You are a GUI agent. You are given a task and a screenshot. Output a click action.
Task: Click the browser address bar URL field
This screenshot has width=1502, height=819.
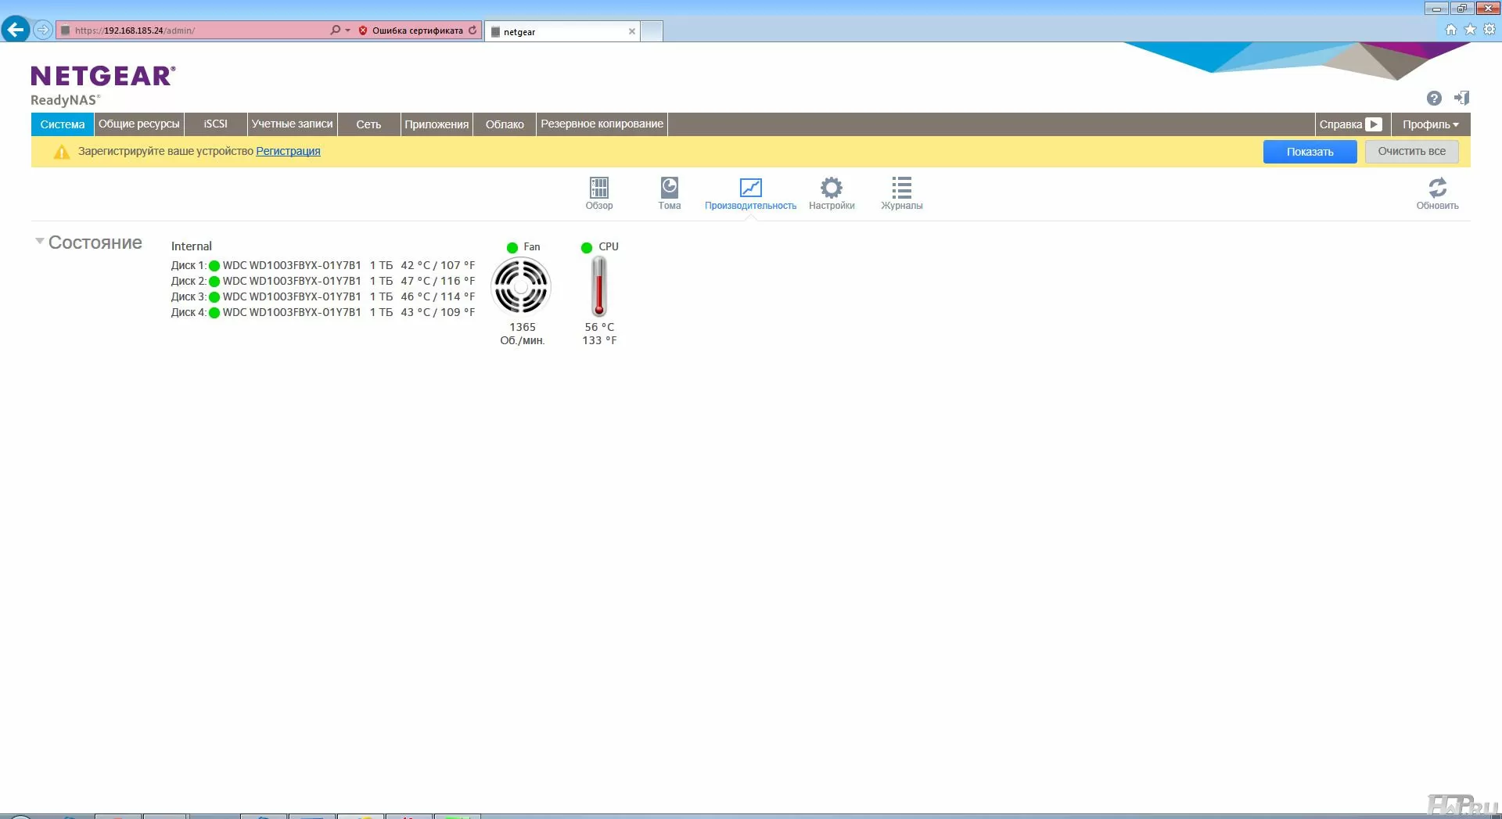(196, 31)
